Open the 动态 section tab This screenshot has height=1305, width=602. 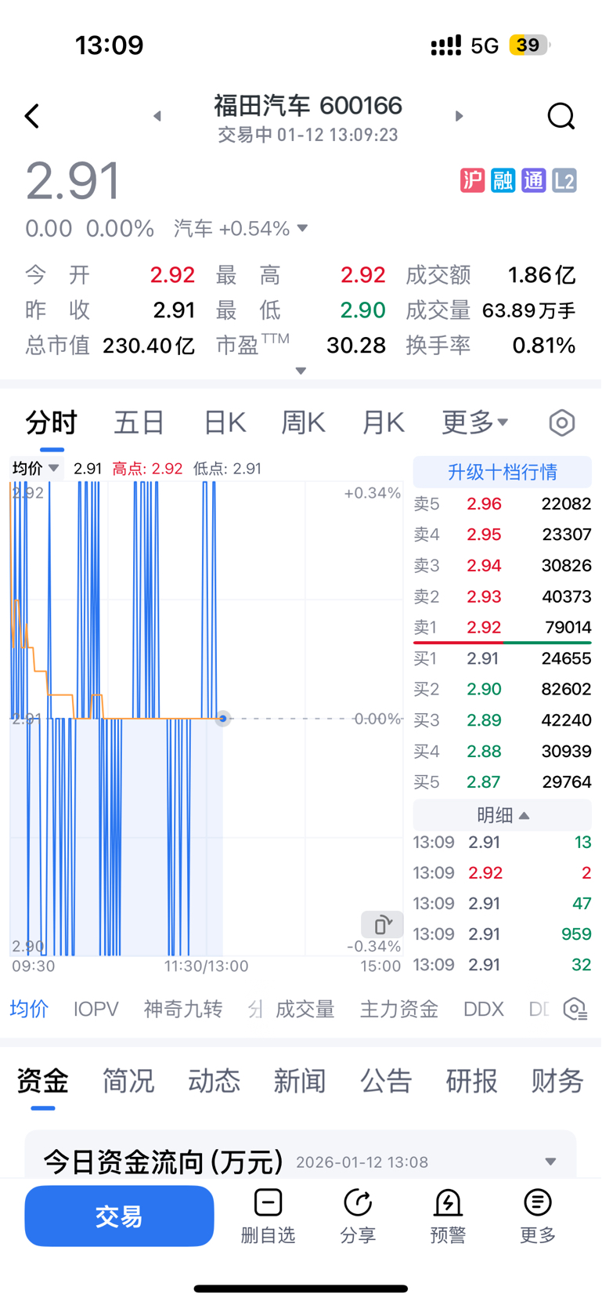214,1082
